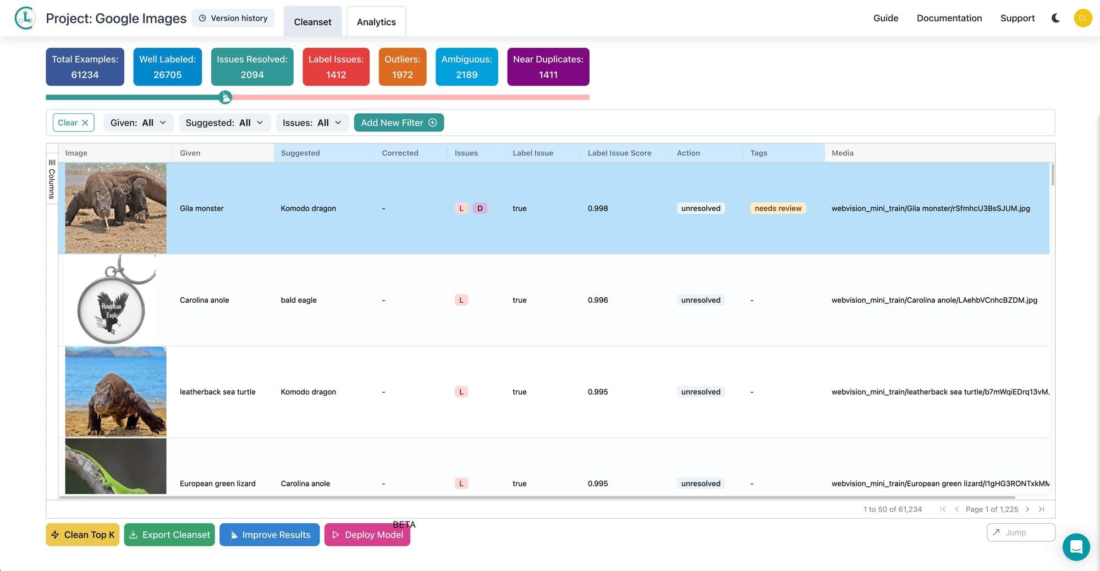The image size is (1100, 571).
Task: Click the Cleanlab logo icon
Action: pyautogui.click(x=25, y=18)
